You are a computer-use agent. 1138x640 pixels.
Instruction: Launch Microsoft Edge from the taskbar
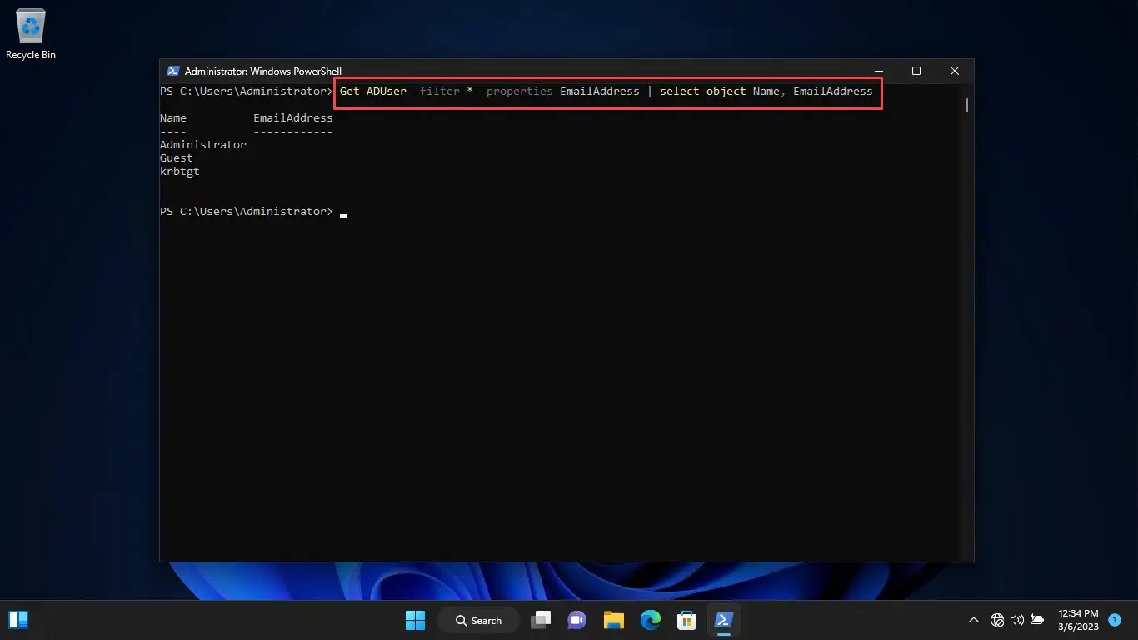coord(651,620)
